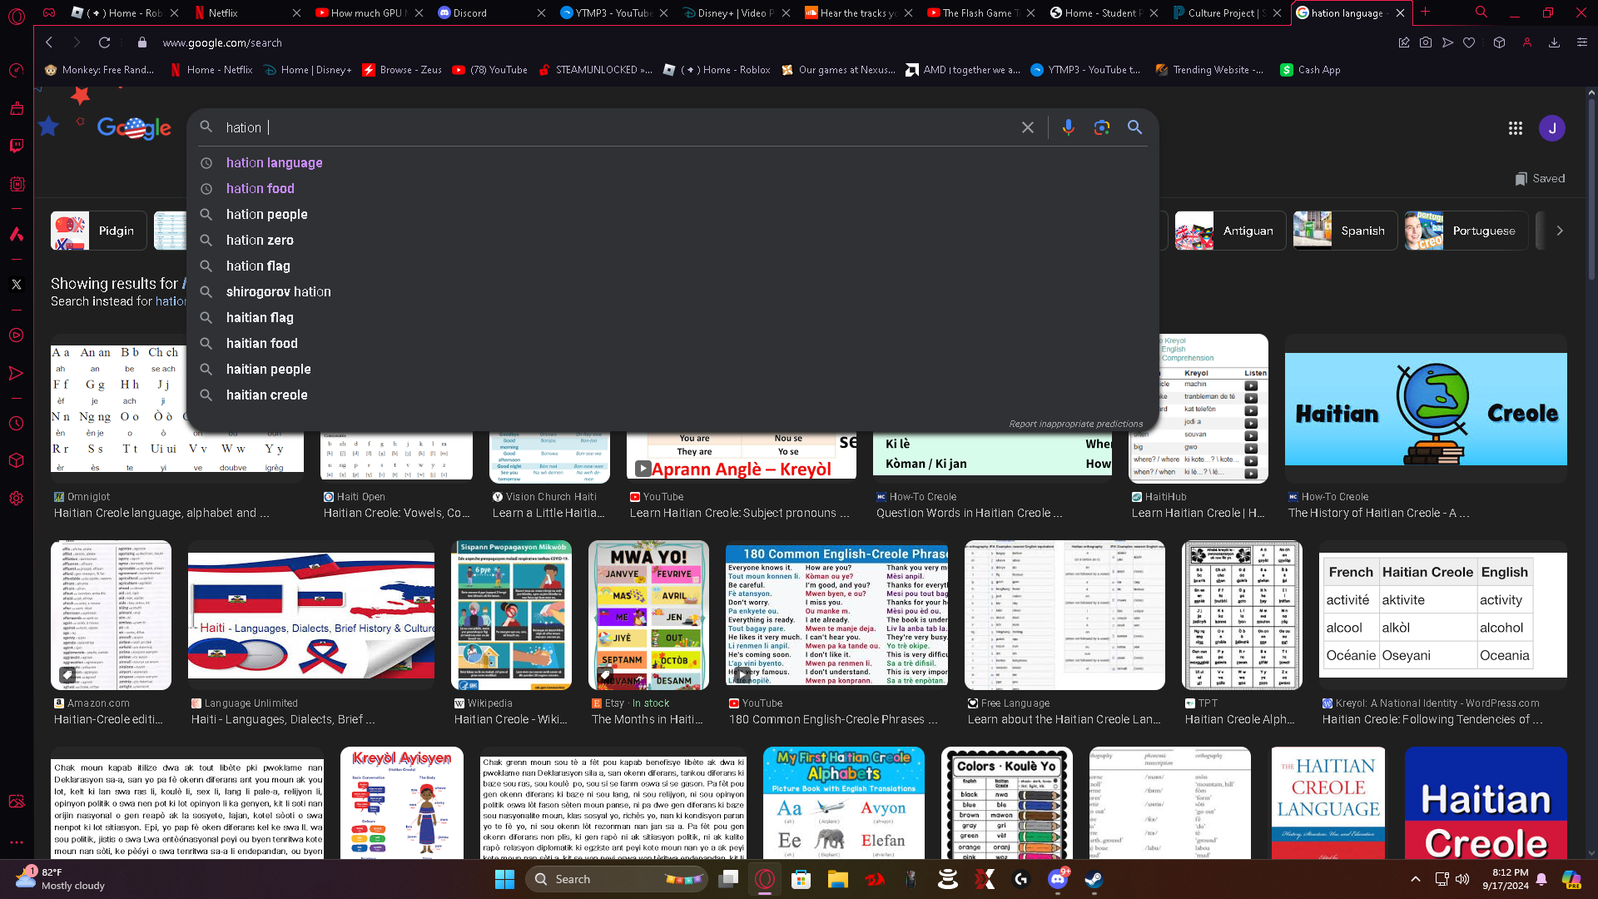Open the Haitian Creole globe thumbnail
The image size is (1598, 899).
[x=1425, y=409]
